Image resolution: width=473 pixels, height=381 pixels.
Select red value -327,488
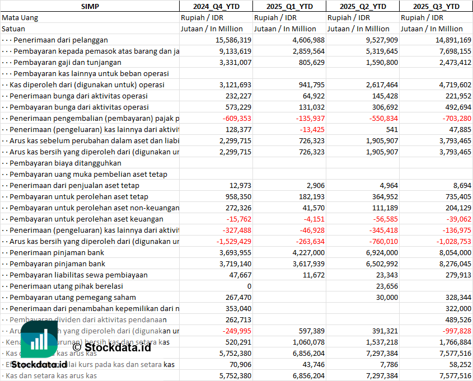click(237, 231)
